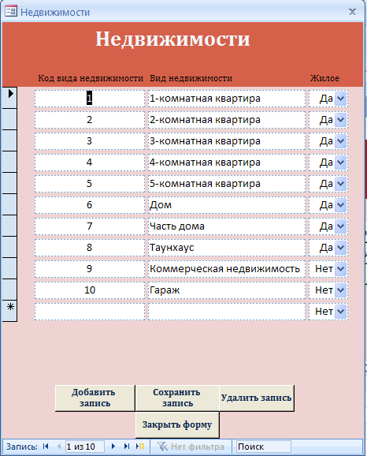Open Жилое dropdown in the new record row
367x456 pixels.
click(340, 312)
